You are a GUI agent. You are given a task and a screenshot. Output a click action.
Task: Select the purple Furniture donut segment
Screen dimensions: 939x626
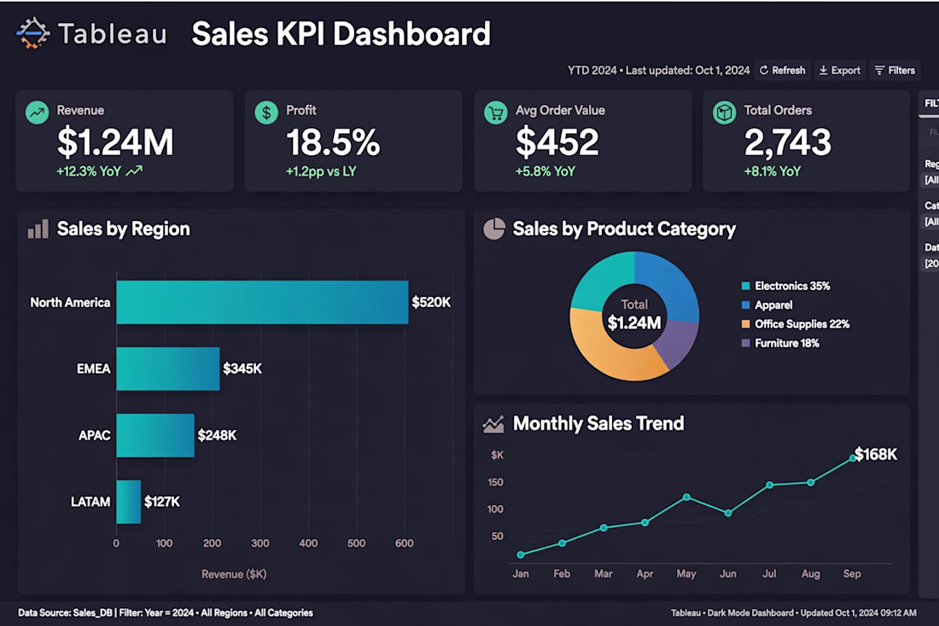pos(679,343)
